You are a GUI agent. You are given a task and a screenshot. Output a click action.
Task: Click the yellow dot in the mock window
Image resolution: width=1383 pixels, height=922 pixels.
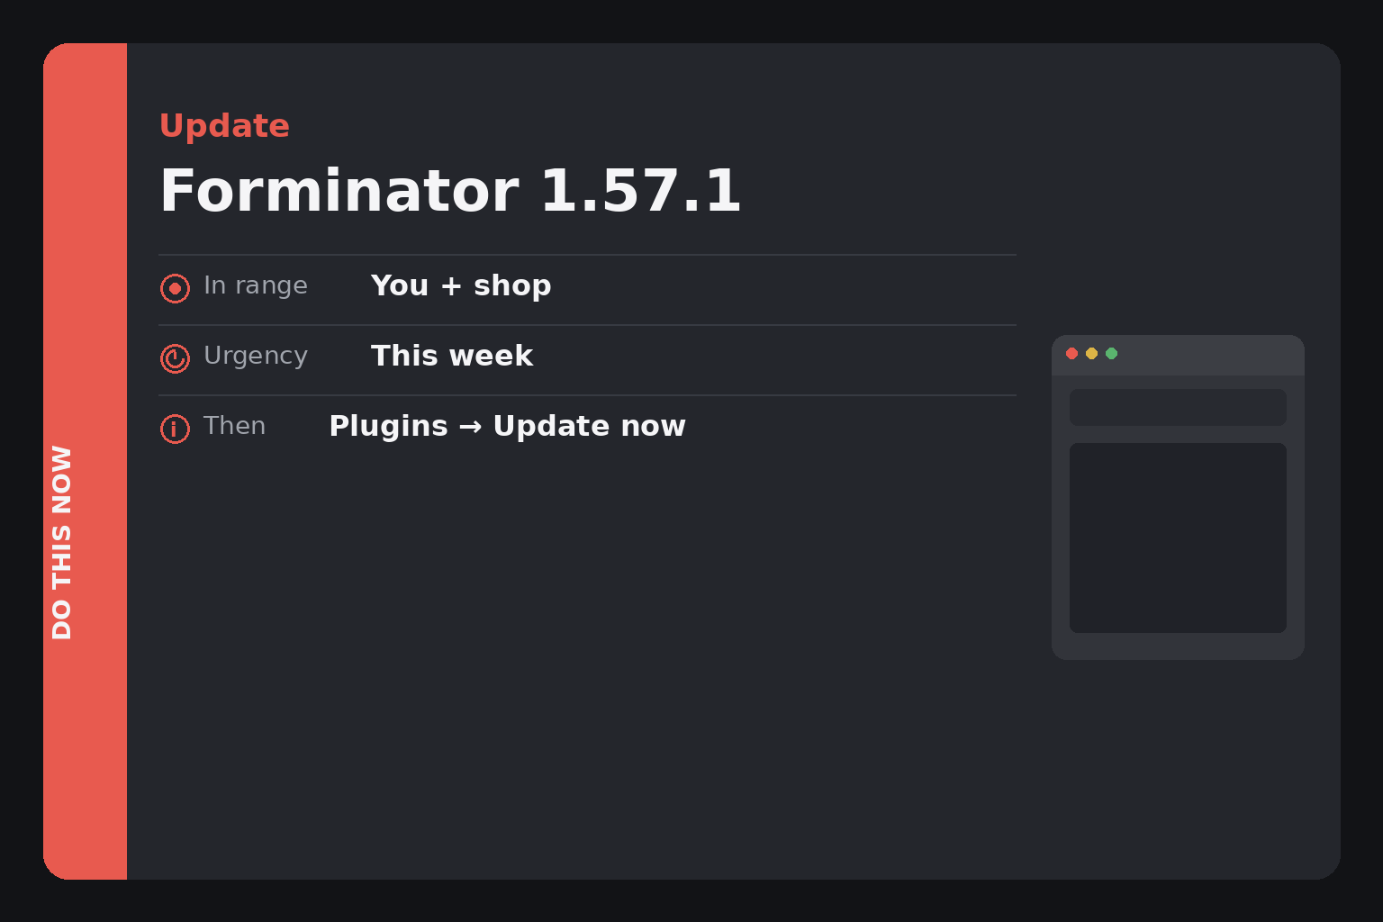(1091, 353)
